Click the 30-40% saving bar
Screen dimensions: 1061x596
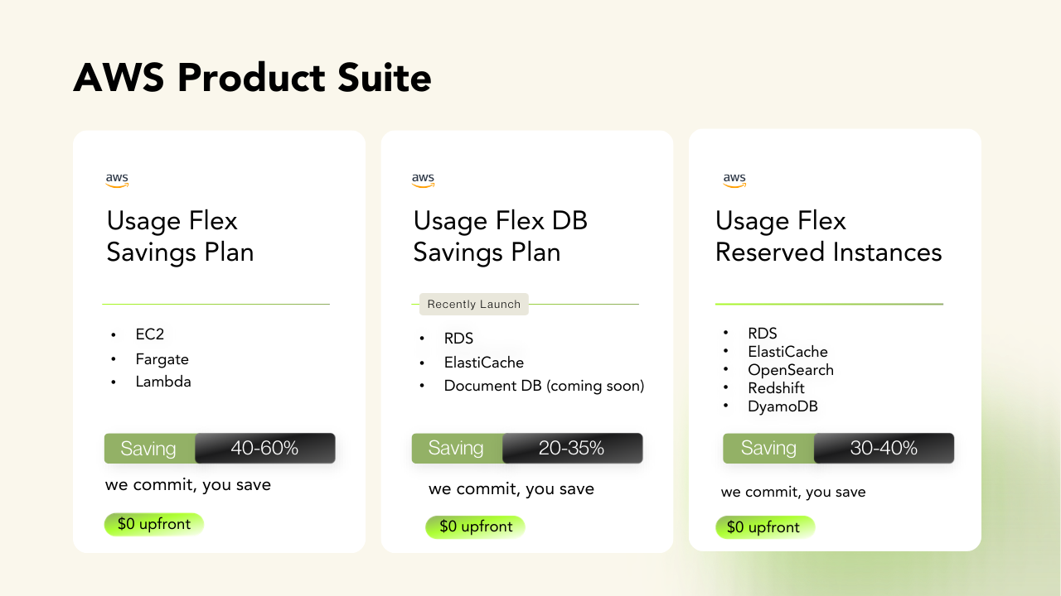click(883, 448)
